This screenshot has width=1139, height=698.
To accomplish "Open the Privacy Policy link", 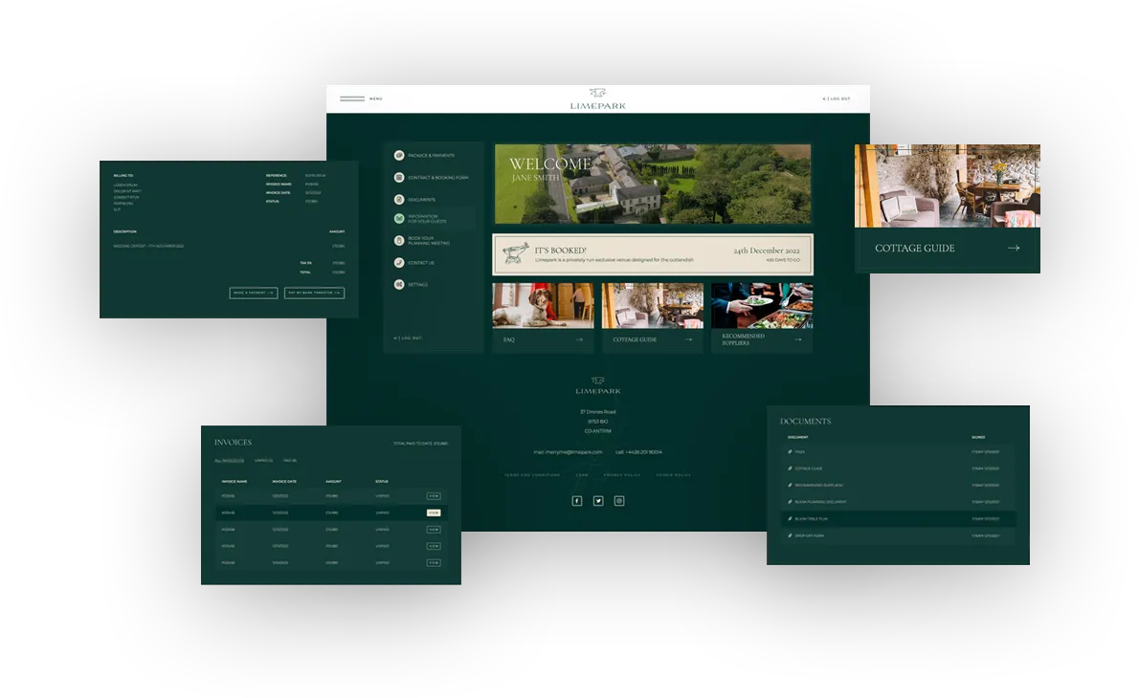I will [622, 474].
